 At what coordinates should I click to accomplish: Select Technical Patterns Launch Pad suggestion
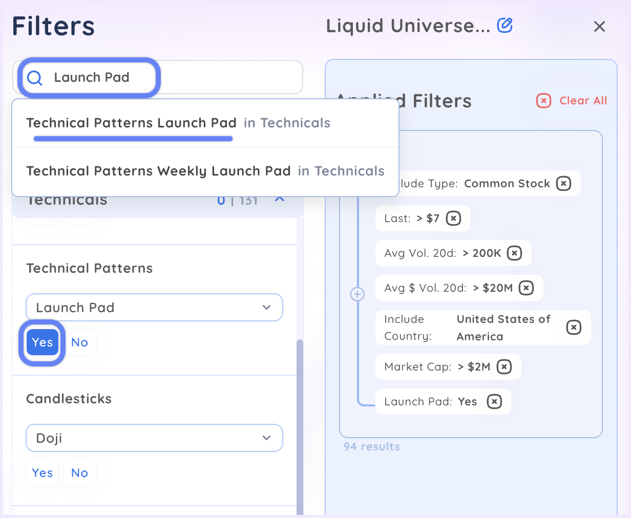coord(132,122)
